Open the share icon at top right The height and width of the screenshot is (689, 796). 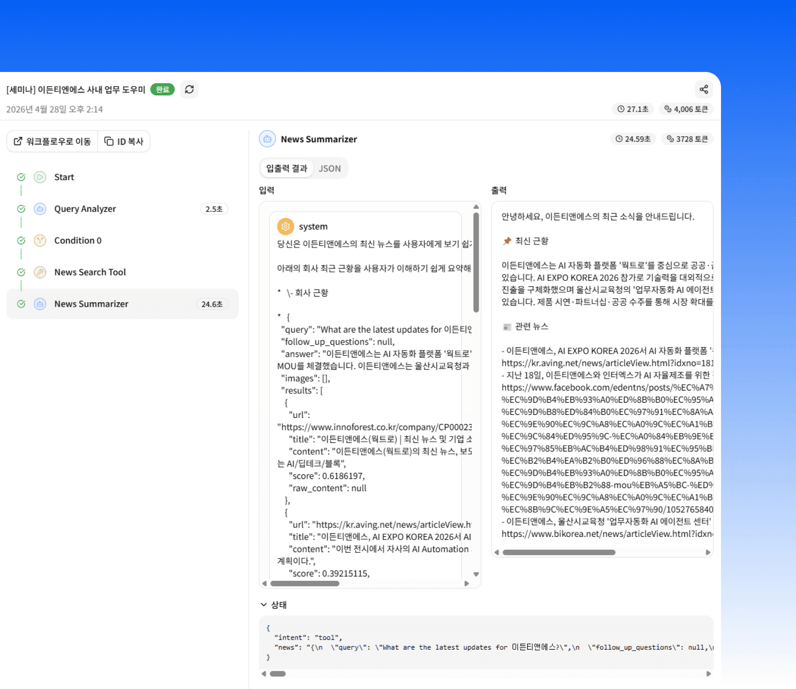click(x=704, y=89)
